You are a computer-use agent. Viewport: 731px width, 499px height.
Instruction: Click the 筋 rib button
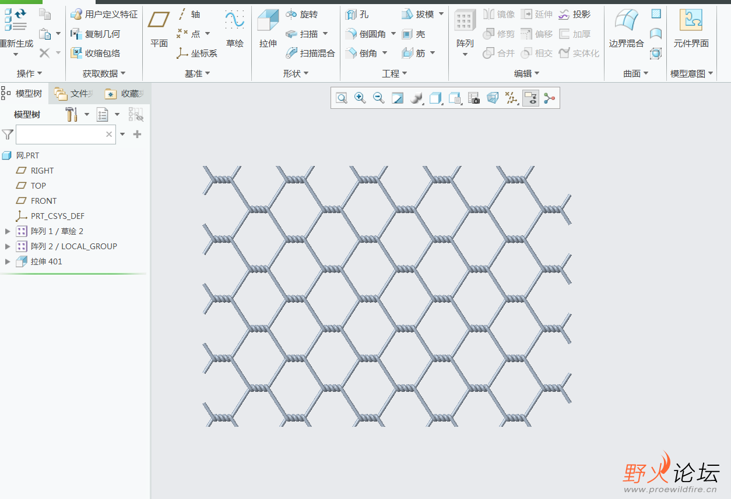tap(413, 53)
